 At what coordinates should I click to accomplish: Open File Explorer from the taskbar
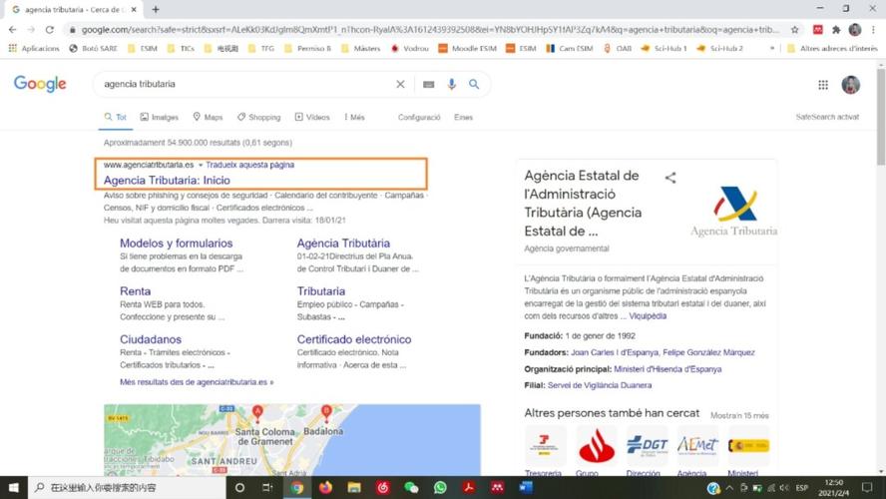[x=354, y=487]
